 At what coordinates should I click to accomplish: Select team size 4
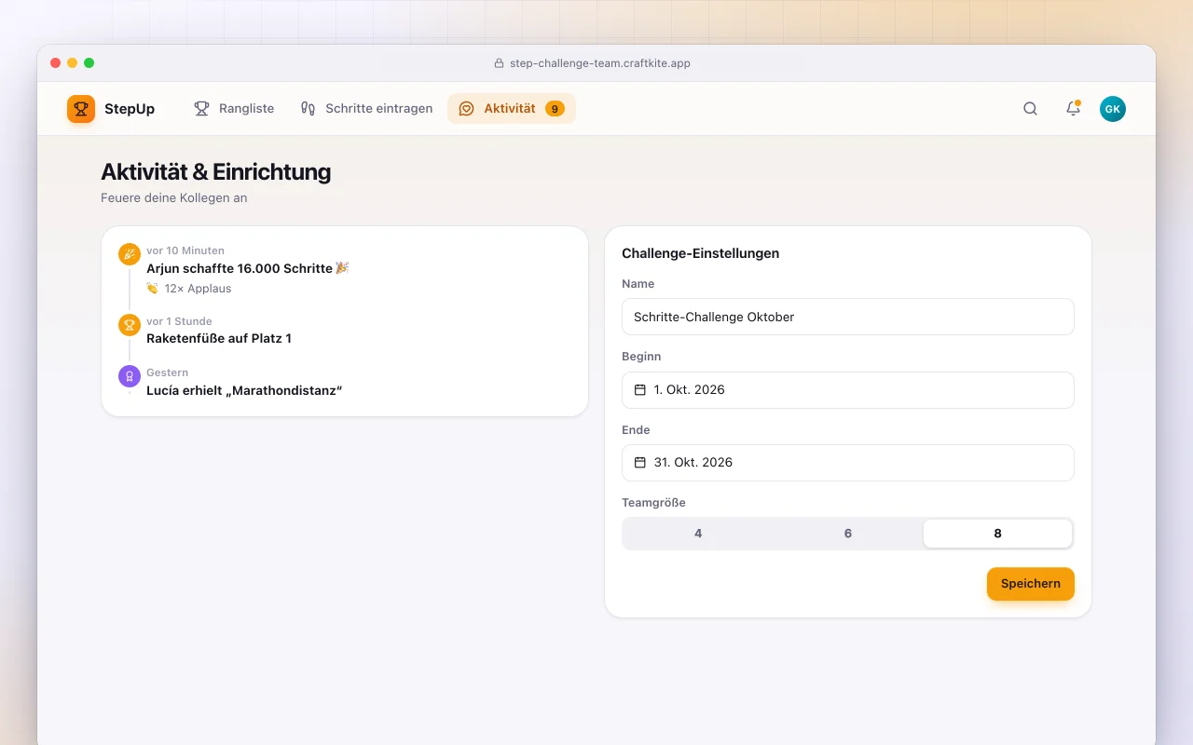(x=698, y=534)
